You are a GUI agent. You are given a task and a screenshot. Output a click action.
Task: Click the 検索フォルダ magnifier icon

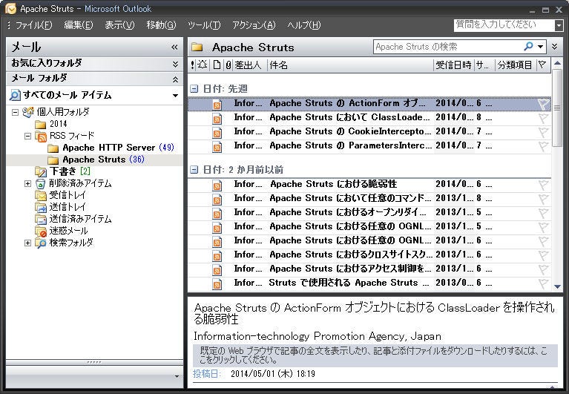pos(41,243)
